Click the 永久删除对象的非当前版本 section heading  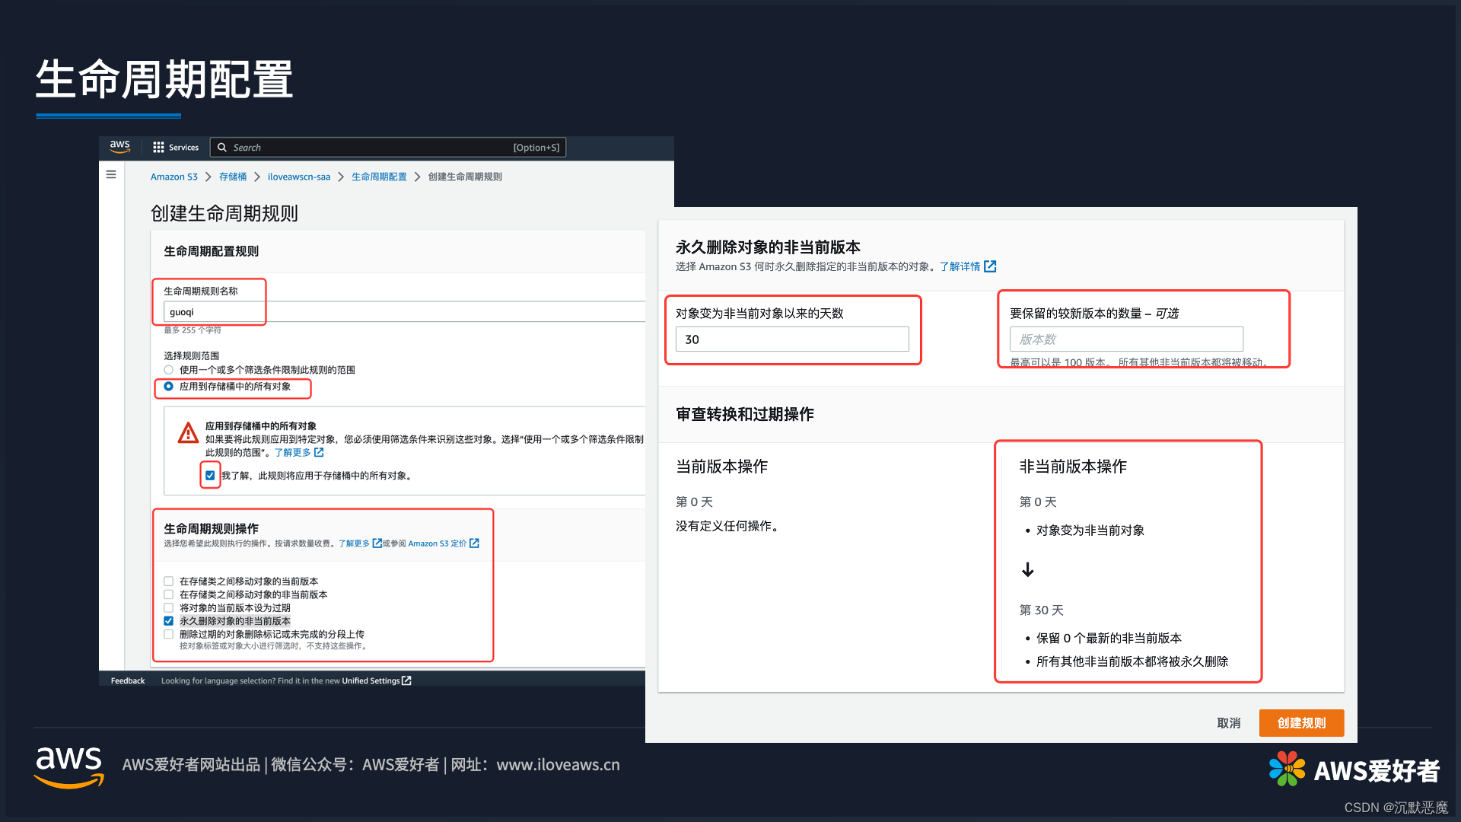(768, 247)
